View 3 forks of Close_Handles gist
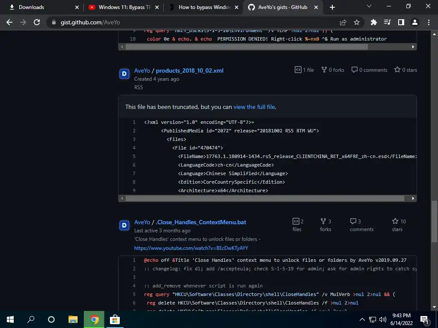The width and height of the screenshot is (438, 328). (x=326, y=225)
